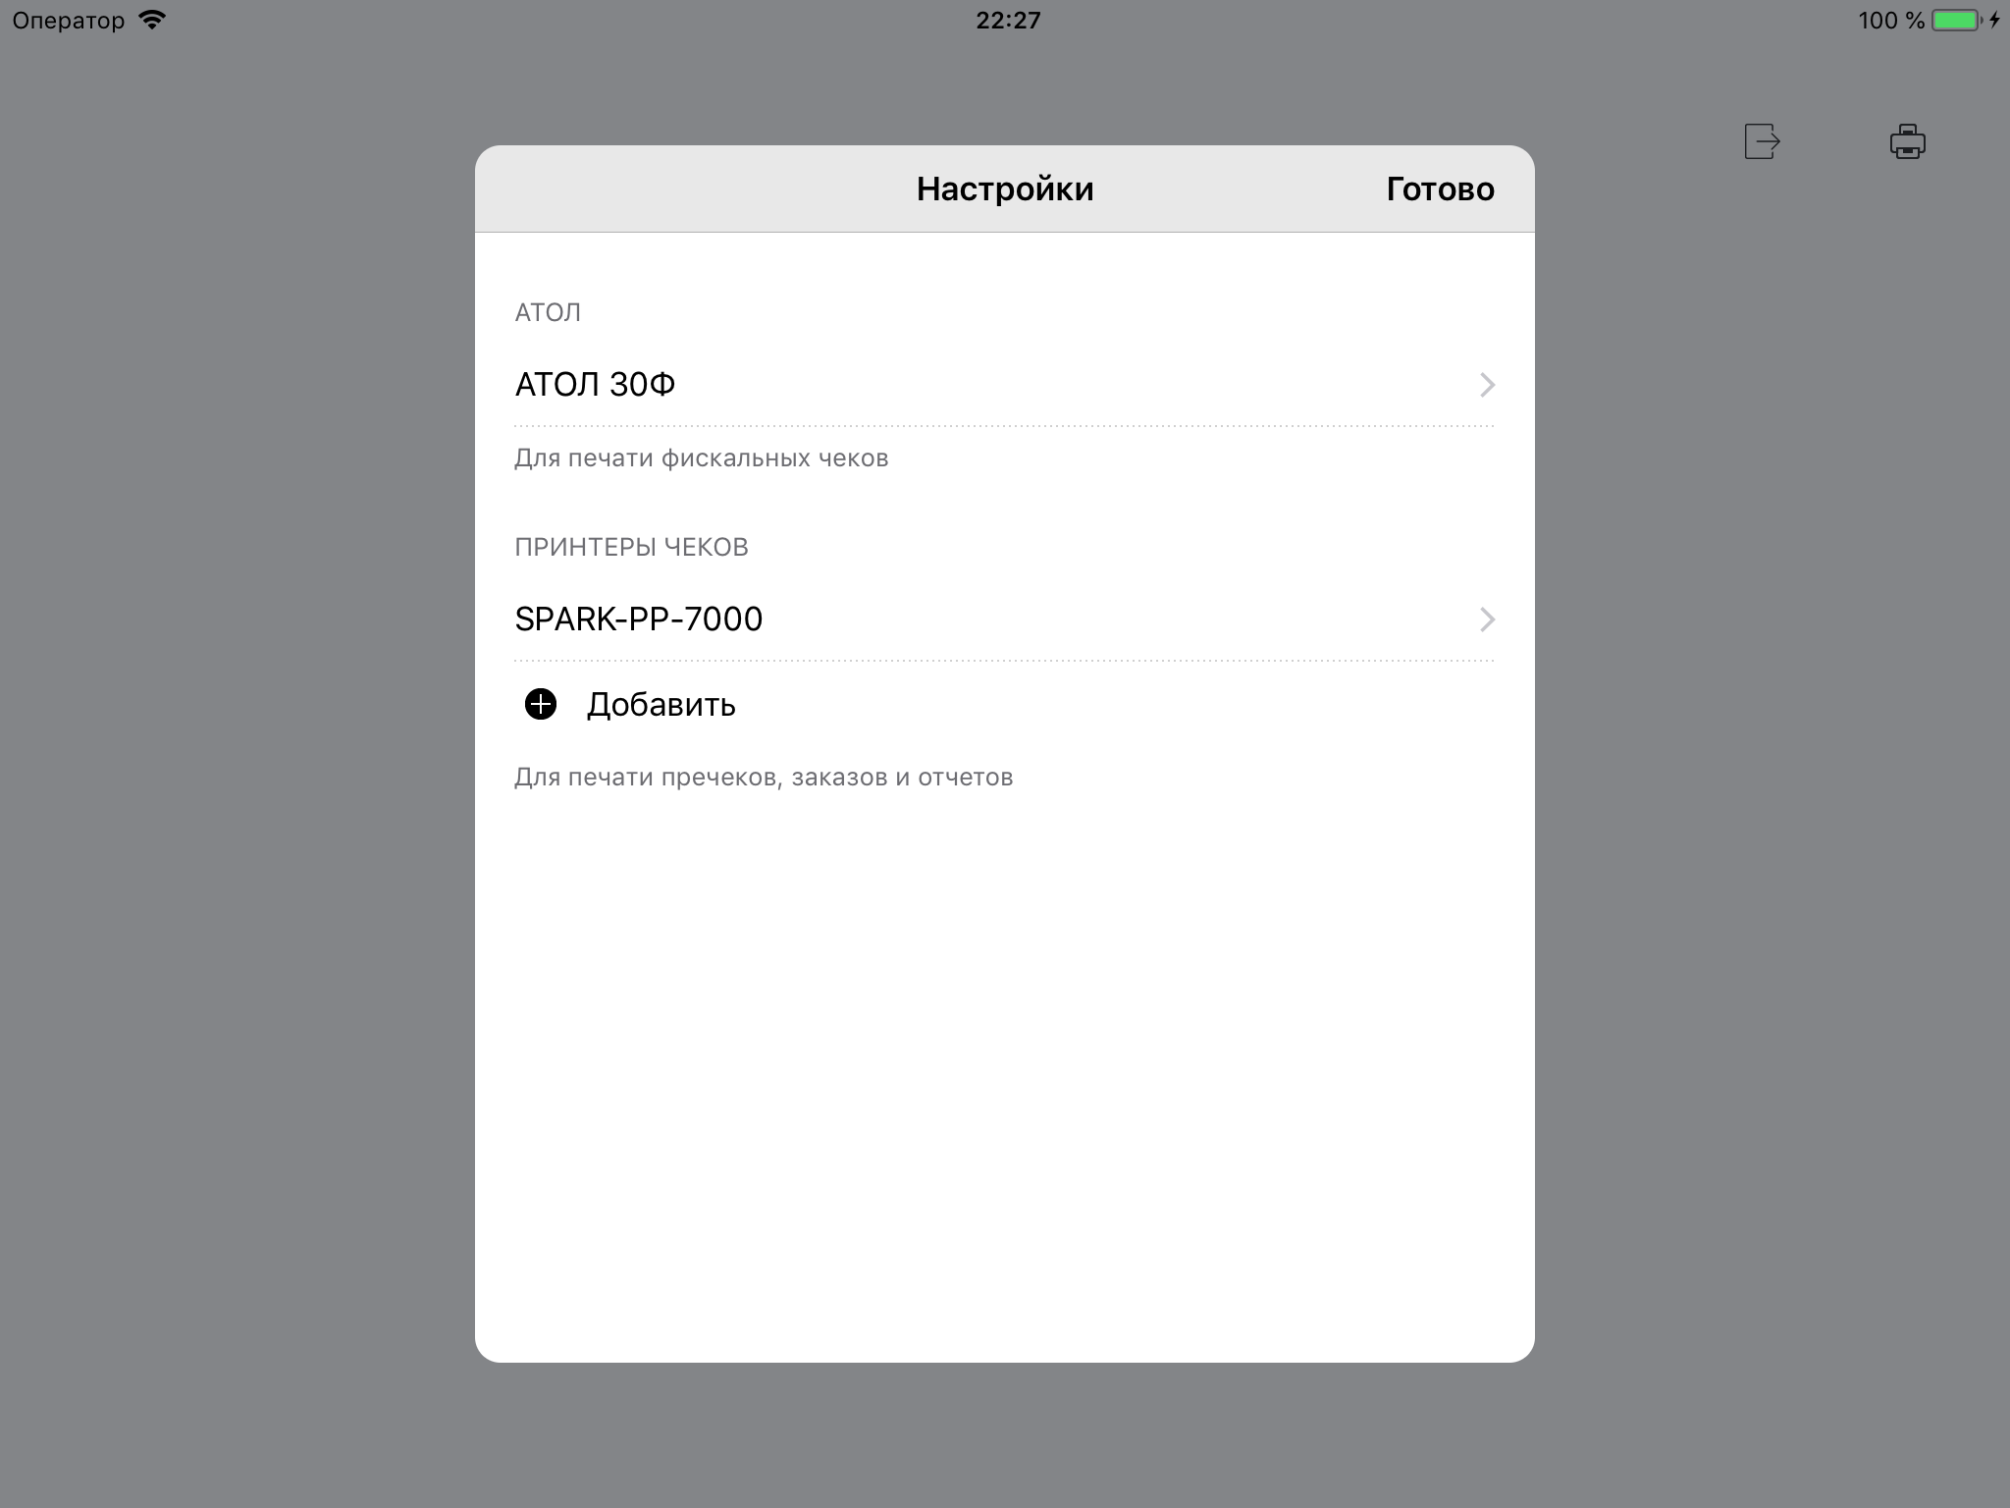
Task: Expand chevron on SPARK-PP-7000 row
Action: tap(1487, 619)
